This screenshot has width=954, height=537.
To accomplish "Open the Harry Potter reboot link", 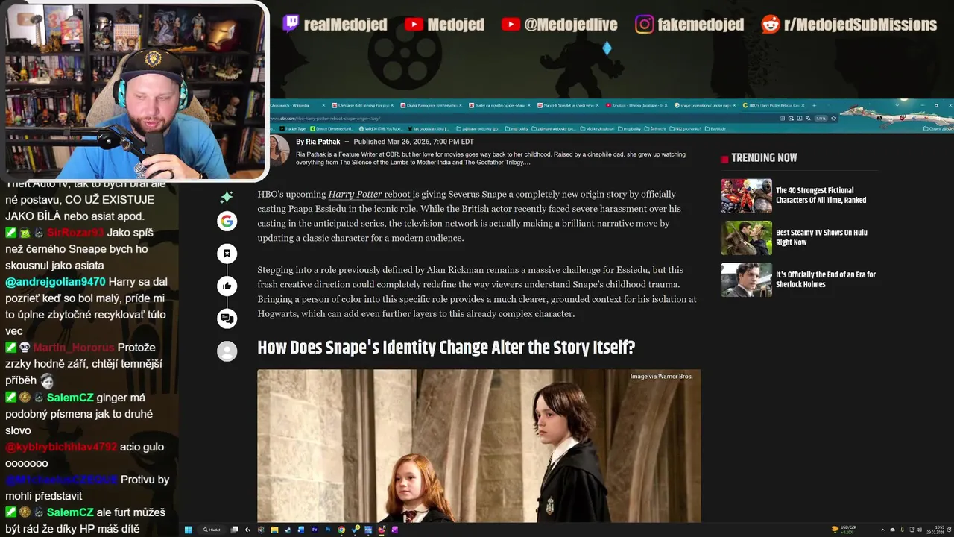I will click(370, 194).
